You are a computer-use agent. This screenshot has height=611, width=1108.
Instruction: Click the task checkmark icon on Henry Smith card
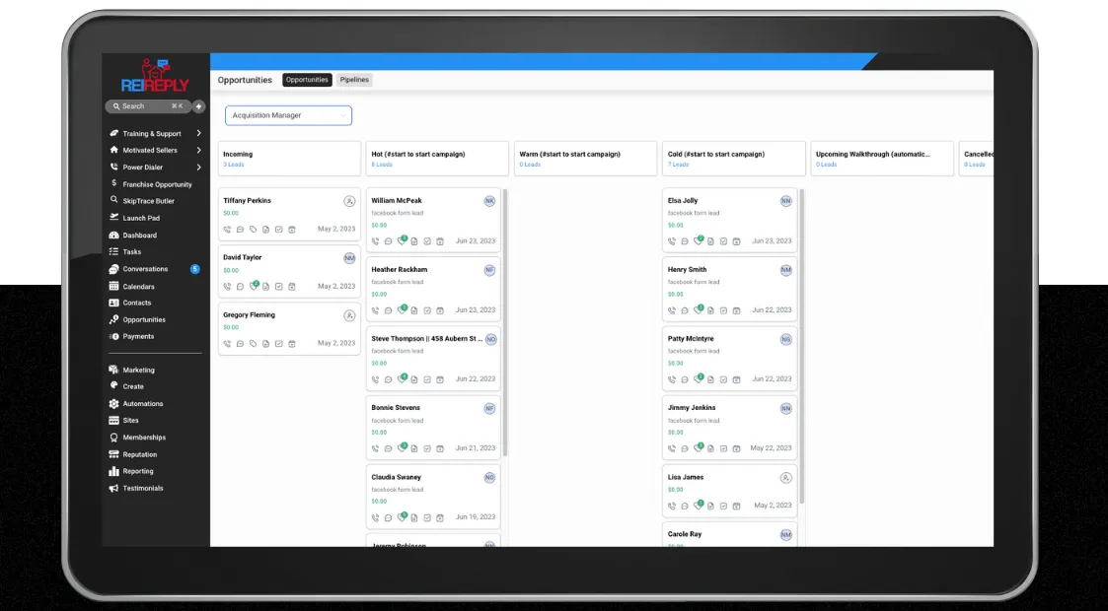click(x=723, y=310)
